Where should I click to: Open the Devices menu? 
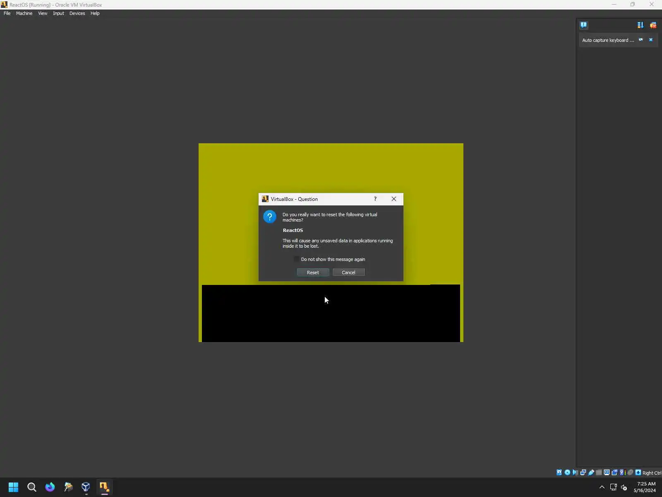point(77,13)
